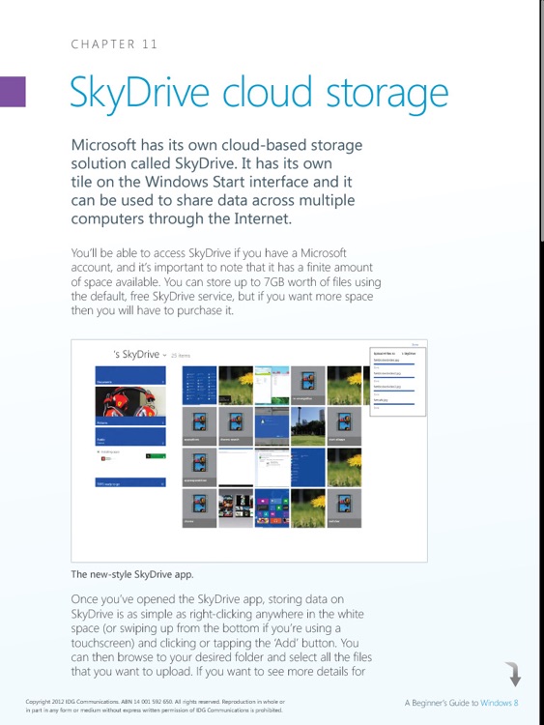Click the Done link above the upload panel
Image resolution: width=544 pixels, height=725 pixels.
(415, 344)
